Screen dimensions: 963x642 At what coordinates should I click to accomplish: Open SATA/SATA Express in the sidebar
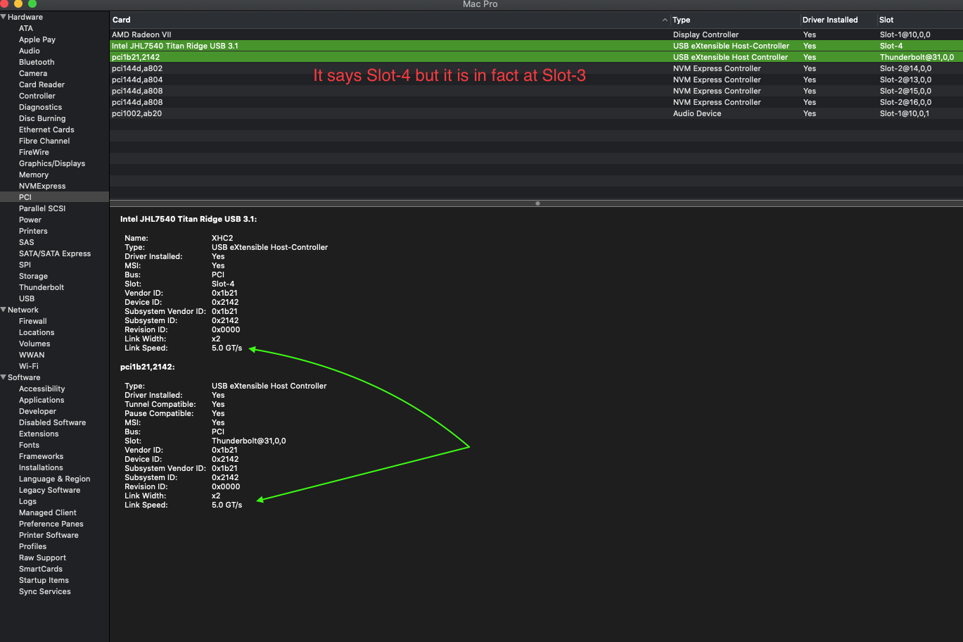(x=55, y=253)
